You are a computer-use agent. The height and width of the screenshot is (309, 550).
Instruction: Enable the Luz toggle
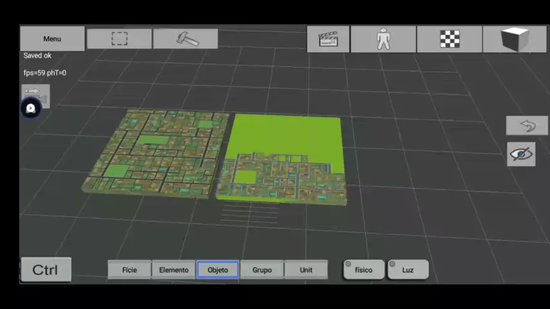coord(408,270)
